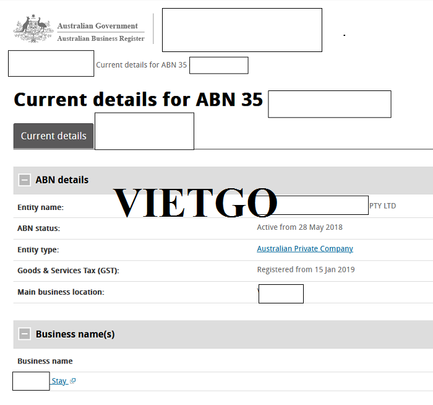Image resolution: width=433 pixels, height=405 pixels.
Task: Click the VIETGO watermark text
Action: coord(195,202)
